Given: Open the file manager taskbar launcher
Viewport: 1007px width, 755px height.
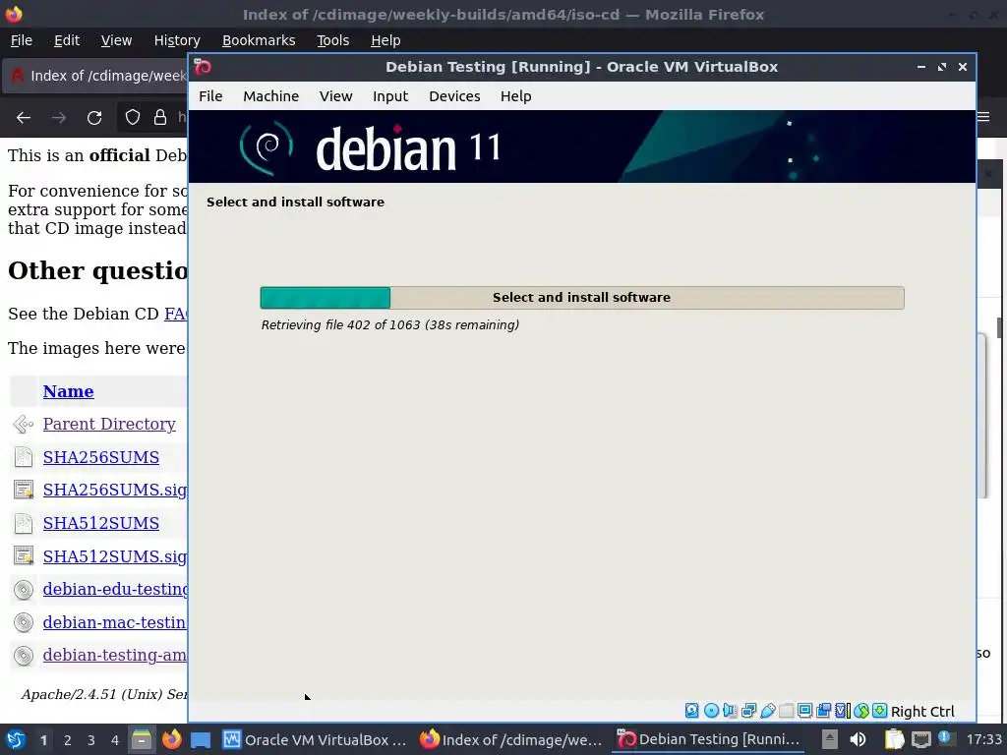Looking at the screenshot, I should [x=142, y=739].
